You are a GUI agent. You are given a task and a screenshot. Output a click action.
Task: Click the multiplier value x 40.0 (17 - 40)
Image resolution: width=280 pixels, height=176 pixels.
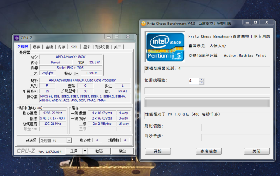coord(52,118)
